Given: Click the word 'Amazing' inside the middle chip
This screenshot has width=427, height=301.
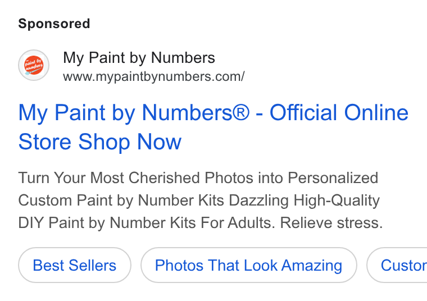Looking at the screenshot, I should click(311, 266).
